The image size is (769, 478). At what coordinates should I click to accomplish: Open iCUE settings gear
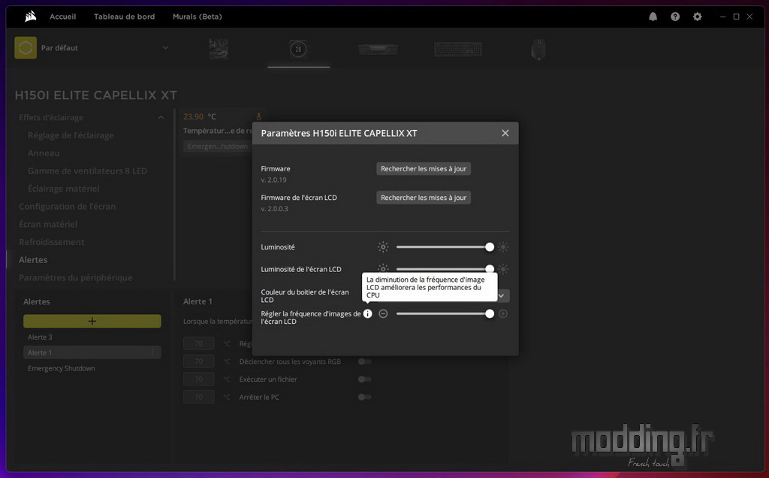(x=698, y=17)
